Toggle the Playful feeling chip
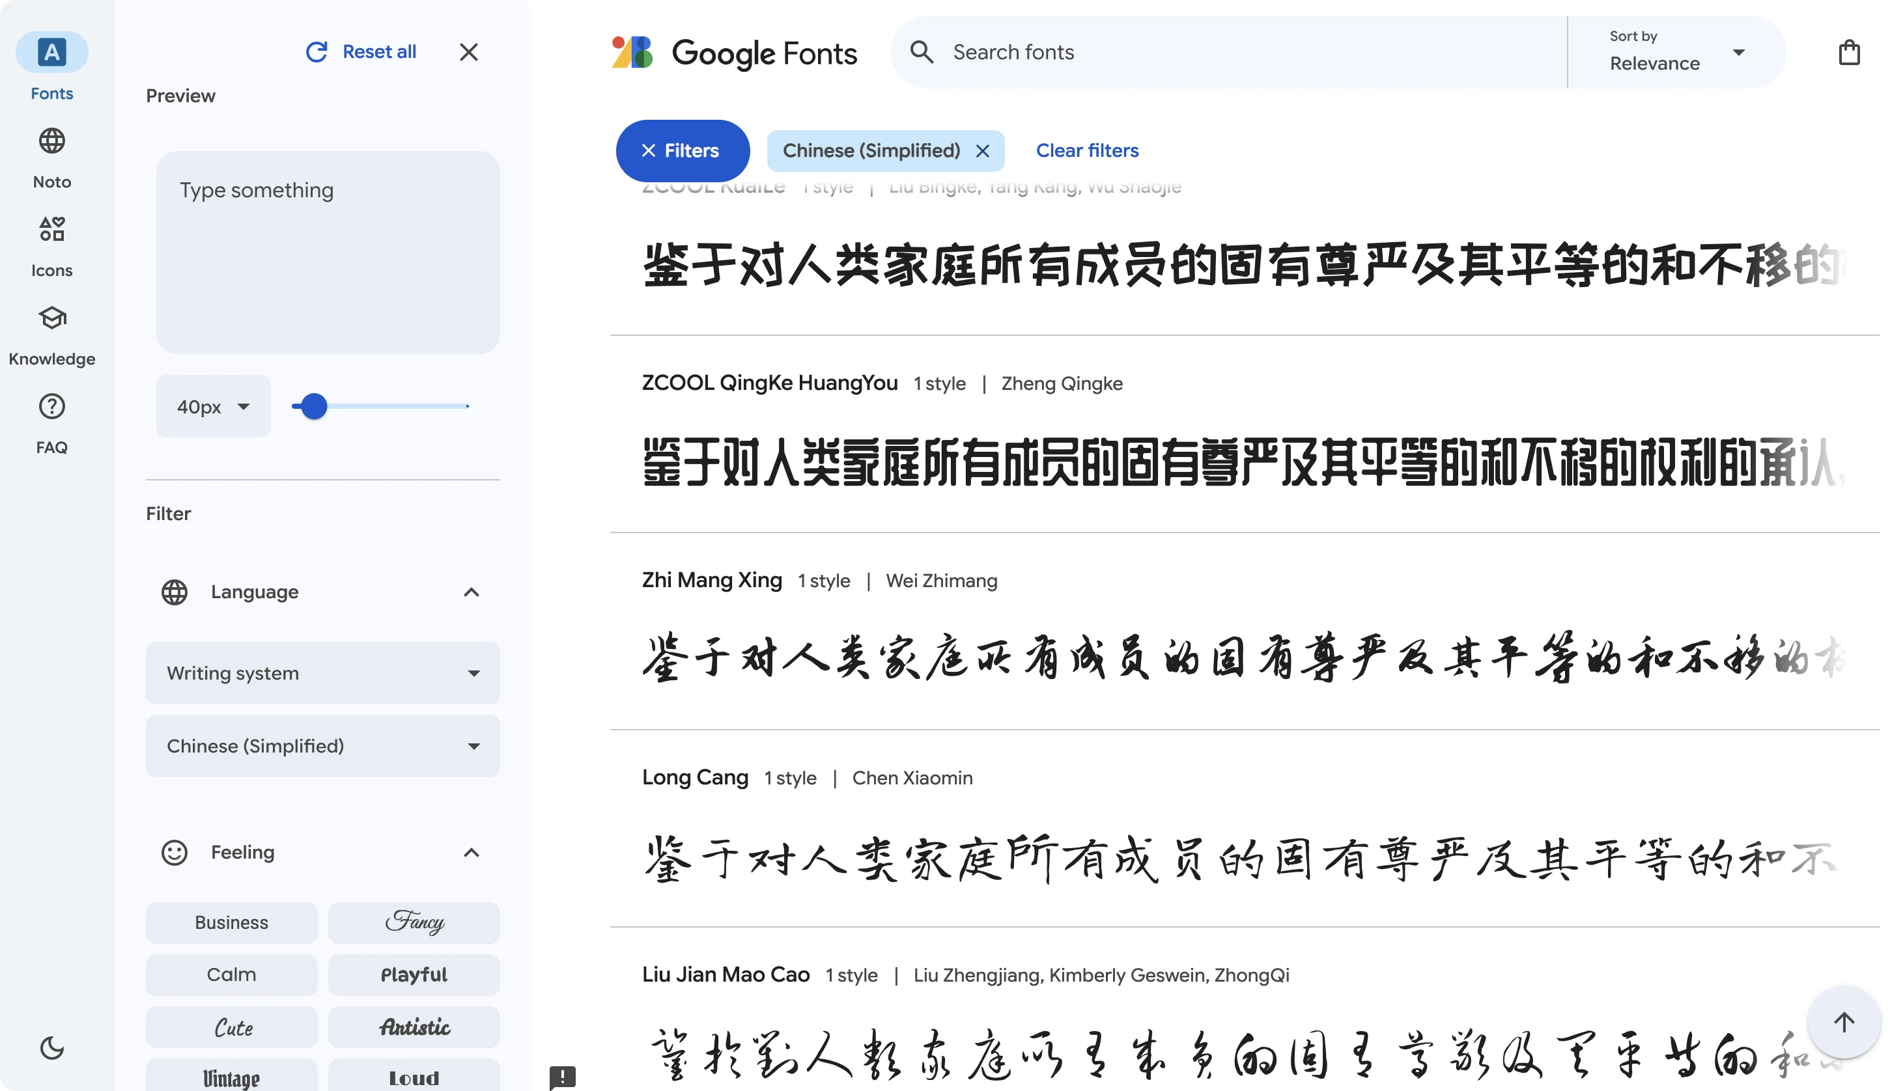 pos(414,974)
